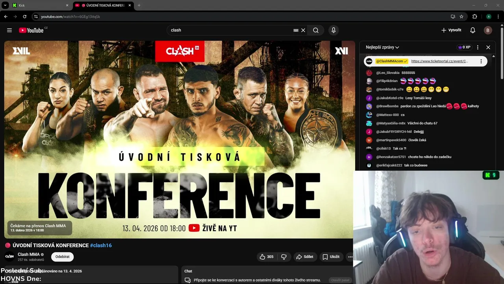
Task: Clear the search box text with X
Action: [303, 30]
